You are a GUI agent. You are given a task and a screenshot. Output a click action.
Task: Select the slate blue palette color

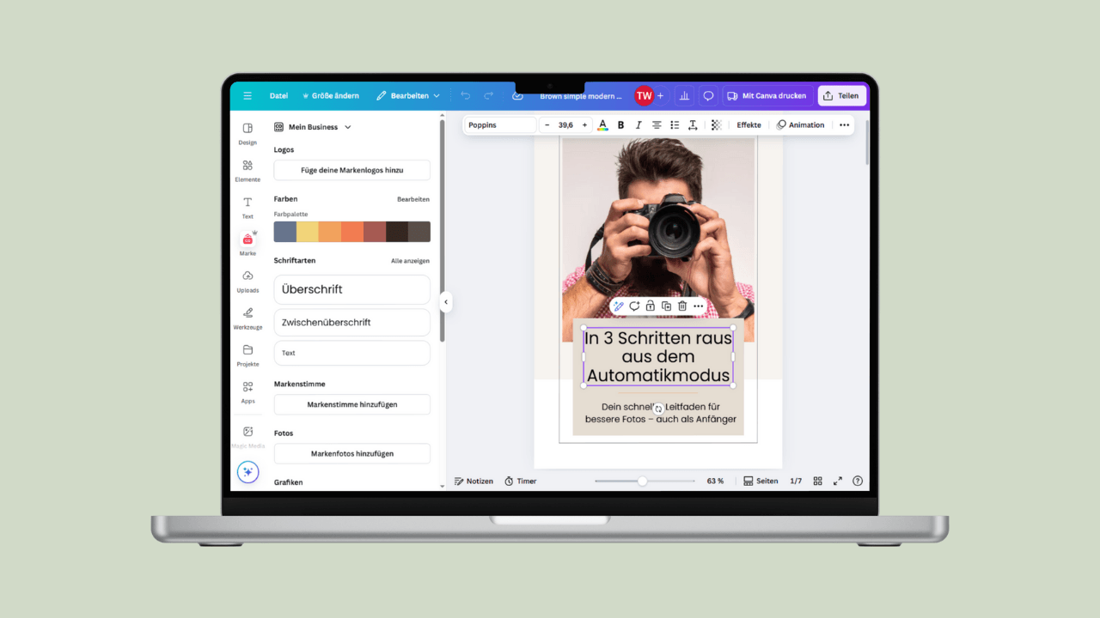pyautogui.click(x=285, y=232)
